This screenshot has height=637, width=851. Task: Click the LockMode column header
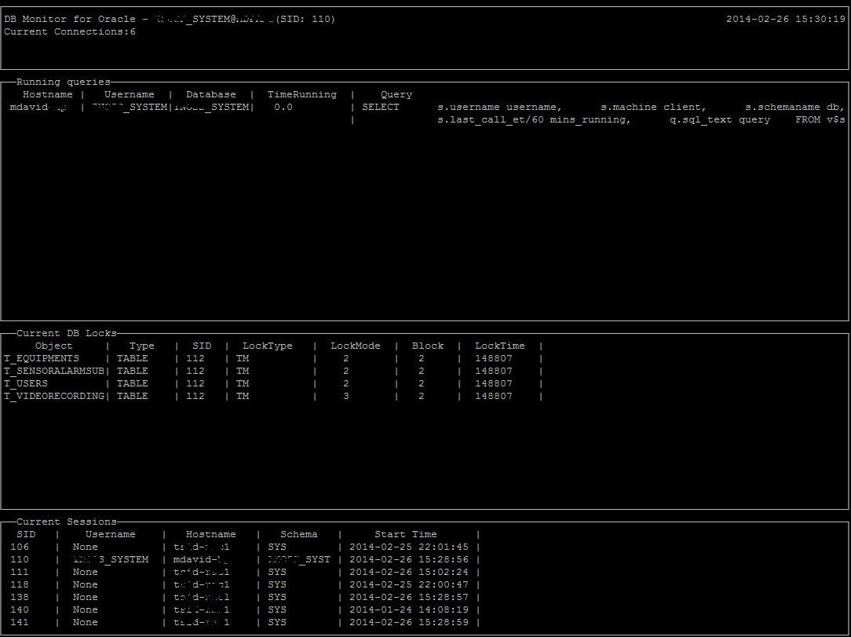pos(356,346)
